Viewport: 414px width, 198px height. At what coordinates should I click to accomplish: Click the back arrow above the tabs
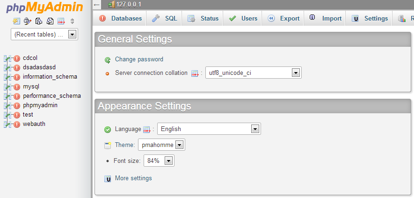(97, 5)
